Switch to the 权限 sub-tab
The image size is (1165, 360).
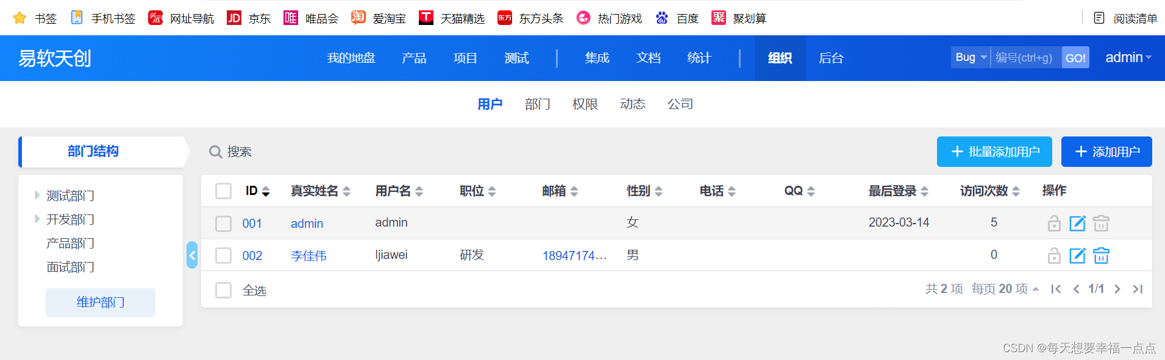click(x=585, y=104)
